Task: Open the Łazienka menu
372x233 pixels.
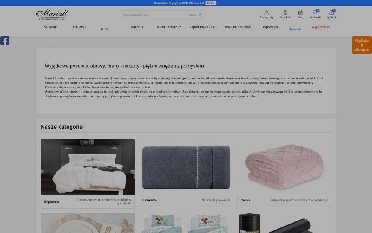Action: click(x=80, y=27)
